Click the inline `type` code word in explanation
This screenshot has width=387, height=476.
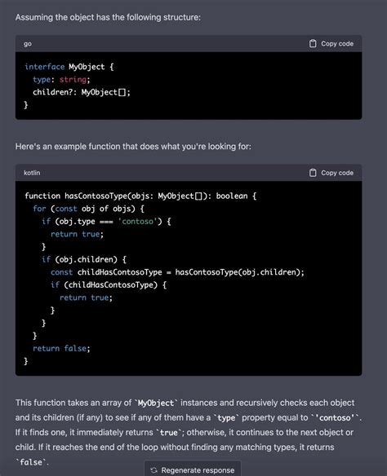click(x=226, y=418)
